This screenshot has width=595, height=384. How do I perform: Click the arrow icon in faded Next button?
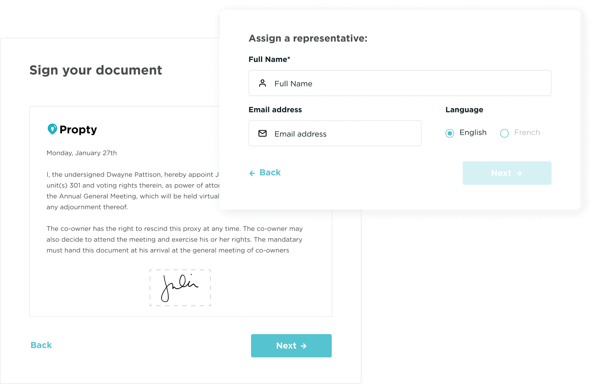click(x=519, y=173)
